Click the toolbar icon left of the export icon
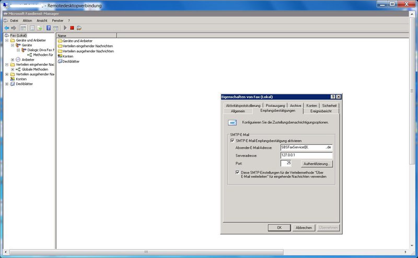The image size is (418, 258). [32, 28]
